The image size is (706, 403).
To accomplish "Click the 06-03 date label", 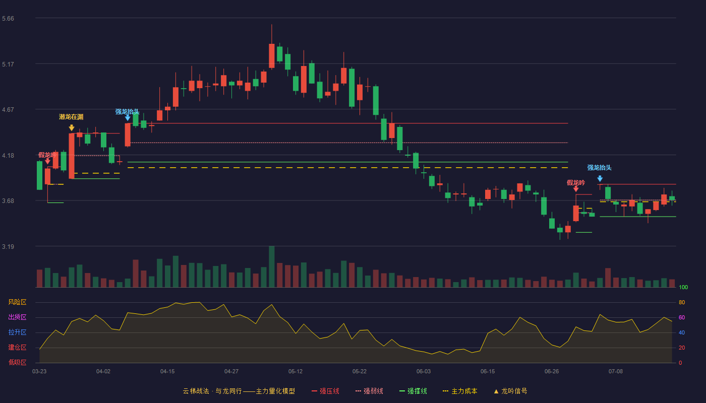I will (x=424, y=371).
